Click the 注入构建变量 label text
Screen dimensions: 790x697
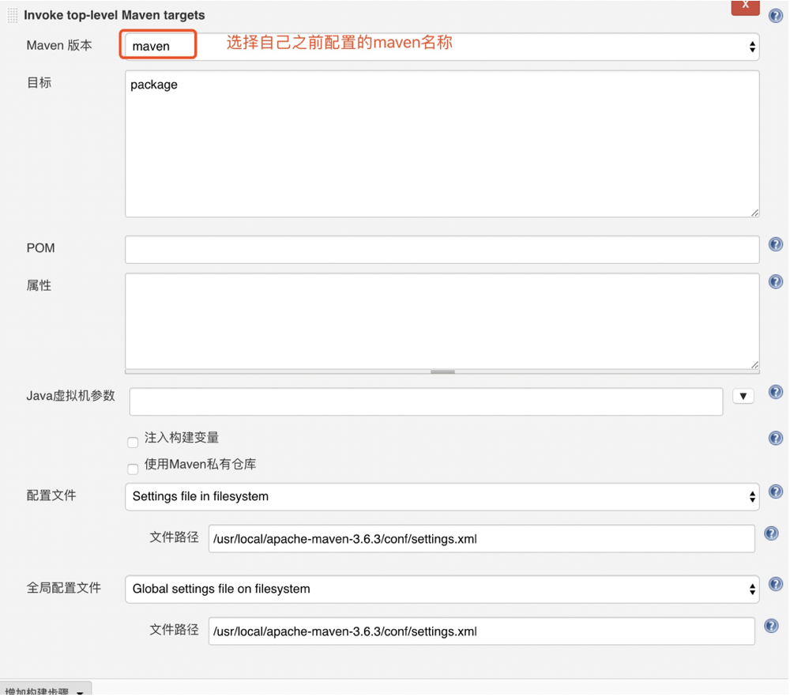pyautogui.click(x=182, y=439)
